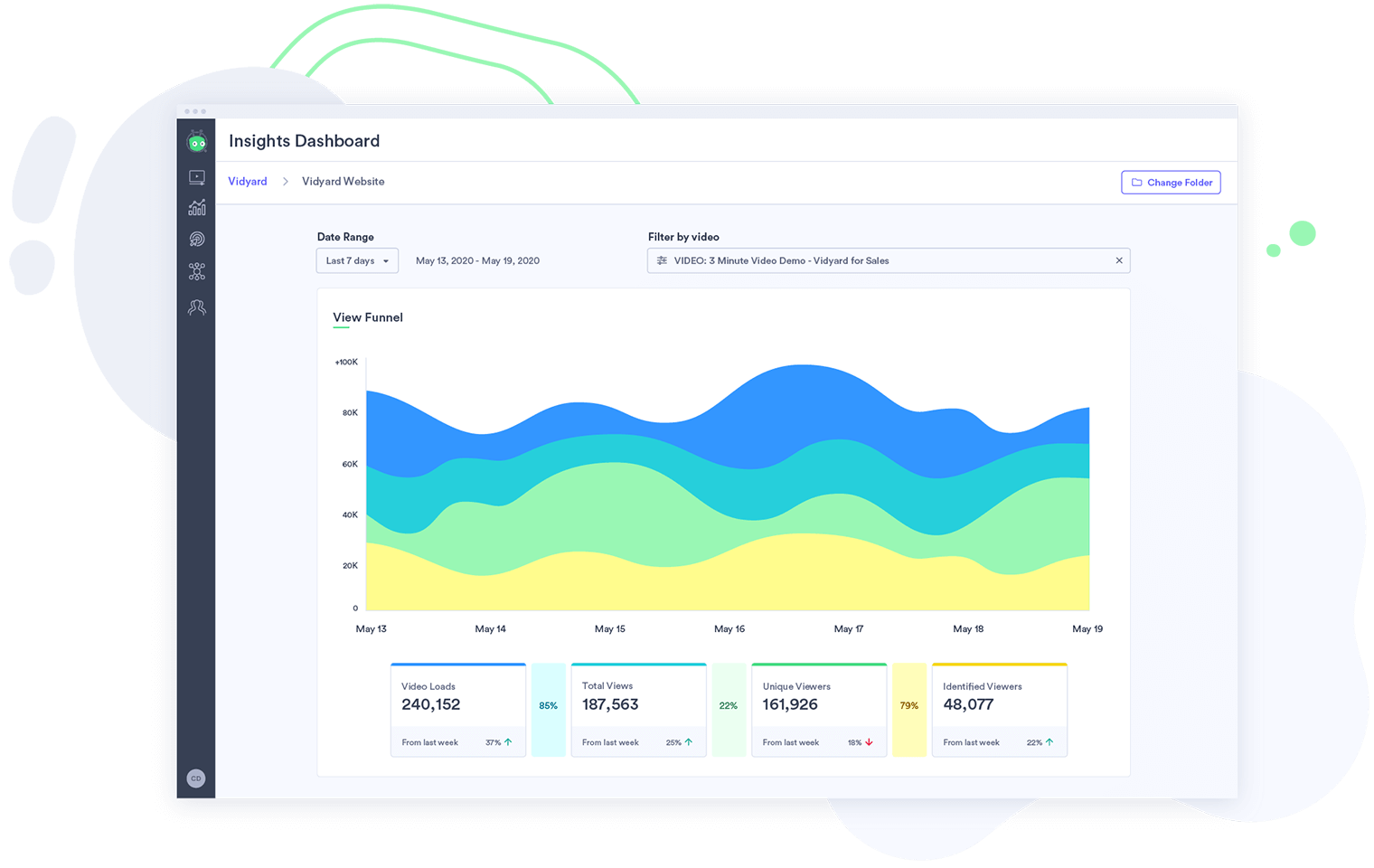Expand the Last 7 days dropdown

pos(357,260)
